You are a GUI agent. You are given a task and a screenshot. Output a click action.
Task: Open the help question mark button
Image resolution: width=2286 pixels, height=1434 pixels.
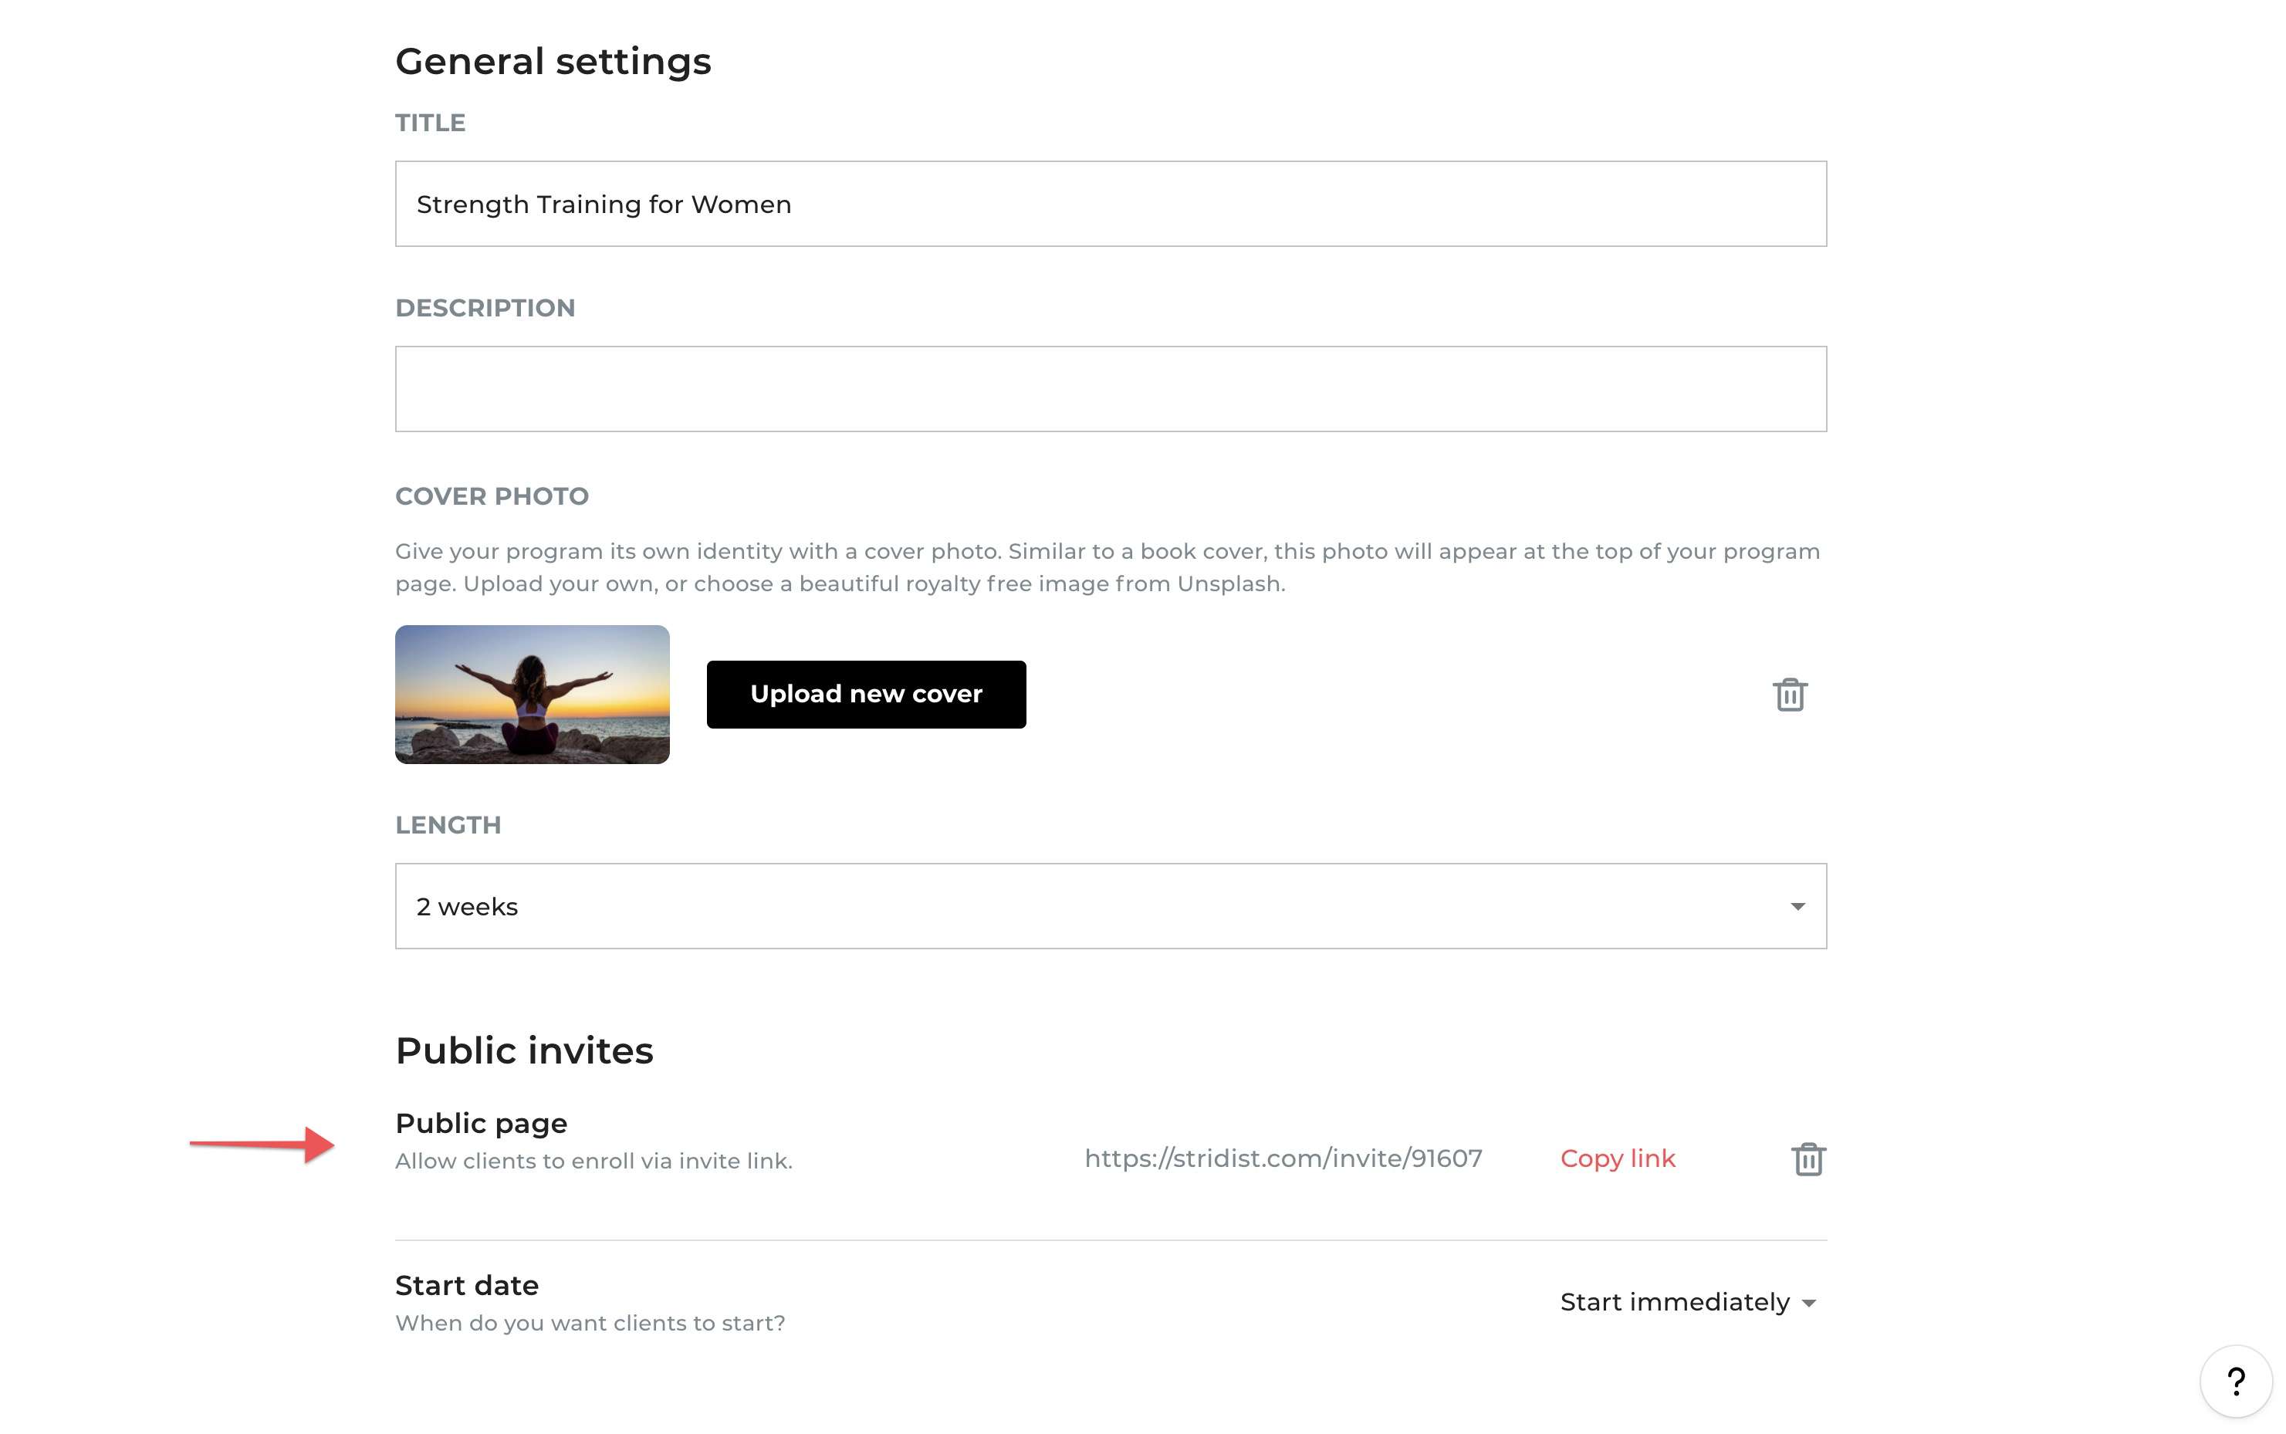(x=2236, y=1381)
